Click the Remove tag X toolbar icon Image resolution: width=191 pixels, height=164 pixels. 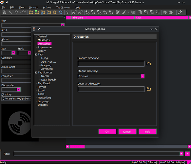10,12
